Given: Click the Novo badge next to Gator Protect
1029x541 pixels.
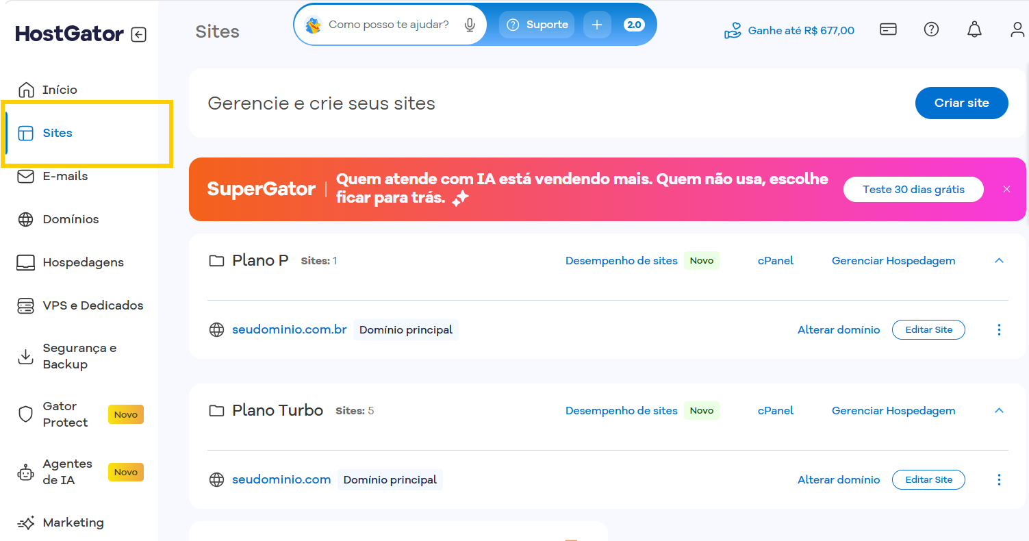Looking at the screenshot, I should click(x=126, y=414).
